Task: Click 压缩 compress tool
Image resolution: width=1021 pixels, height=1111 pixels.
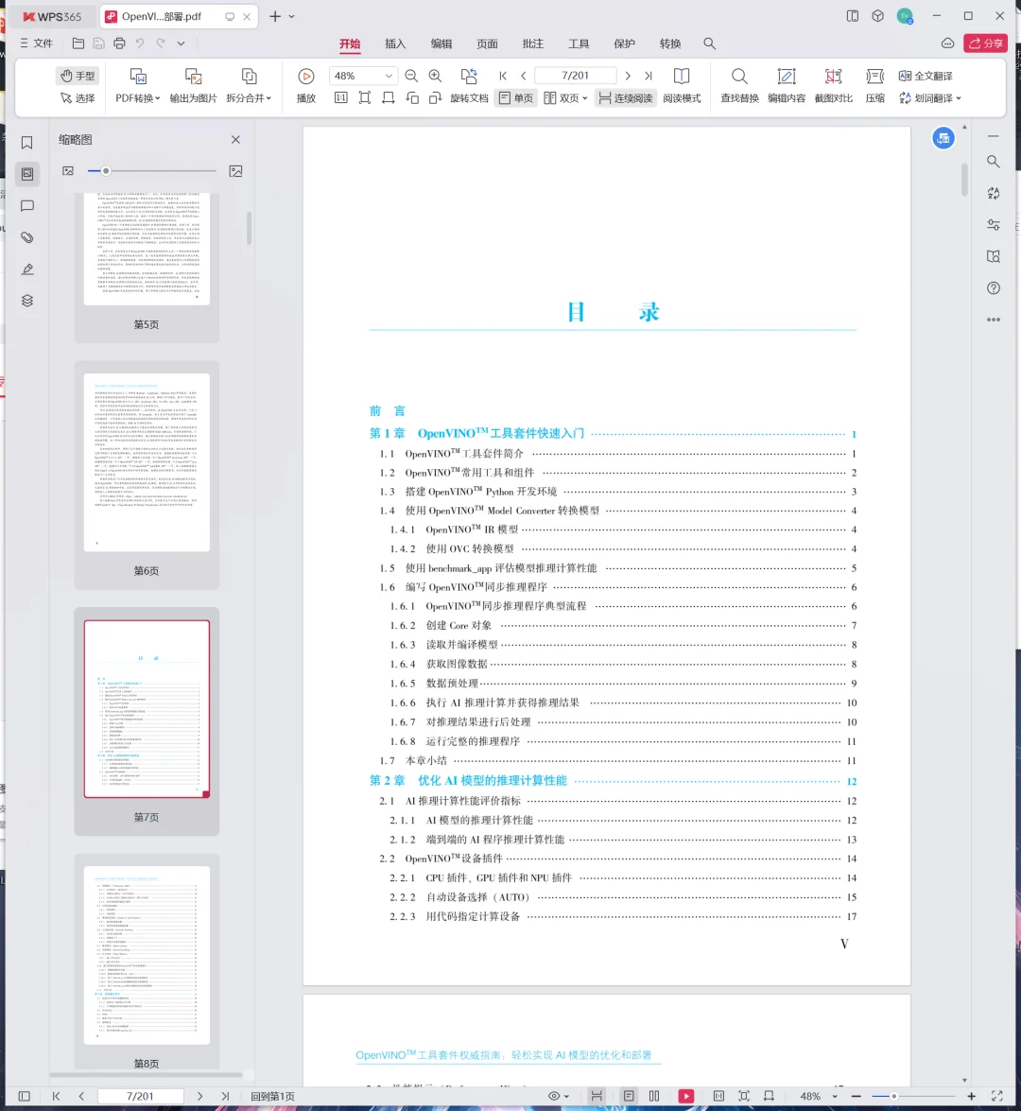Action: tap(875, 87)
